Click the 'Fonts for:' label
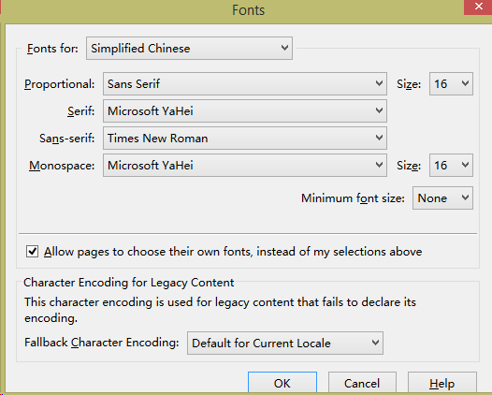The height and width of the screenshot is (395, 492). pyautogui.click(x=52, y=49)
